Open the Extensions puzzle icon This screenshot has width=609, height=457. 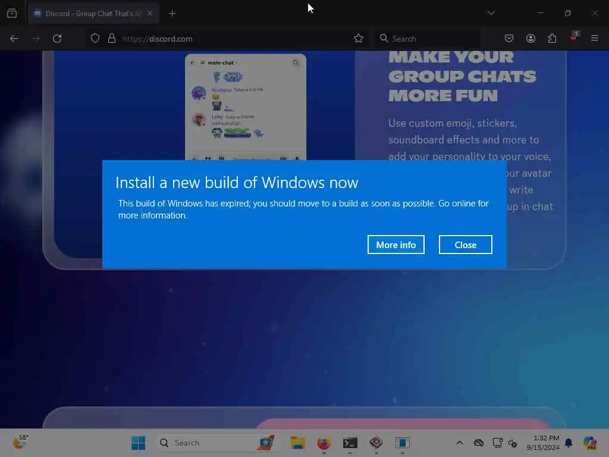coord(552,39)
